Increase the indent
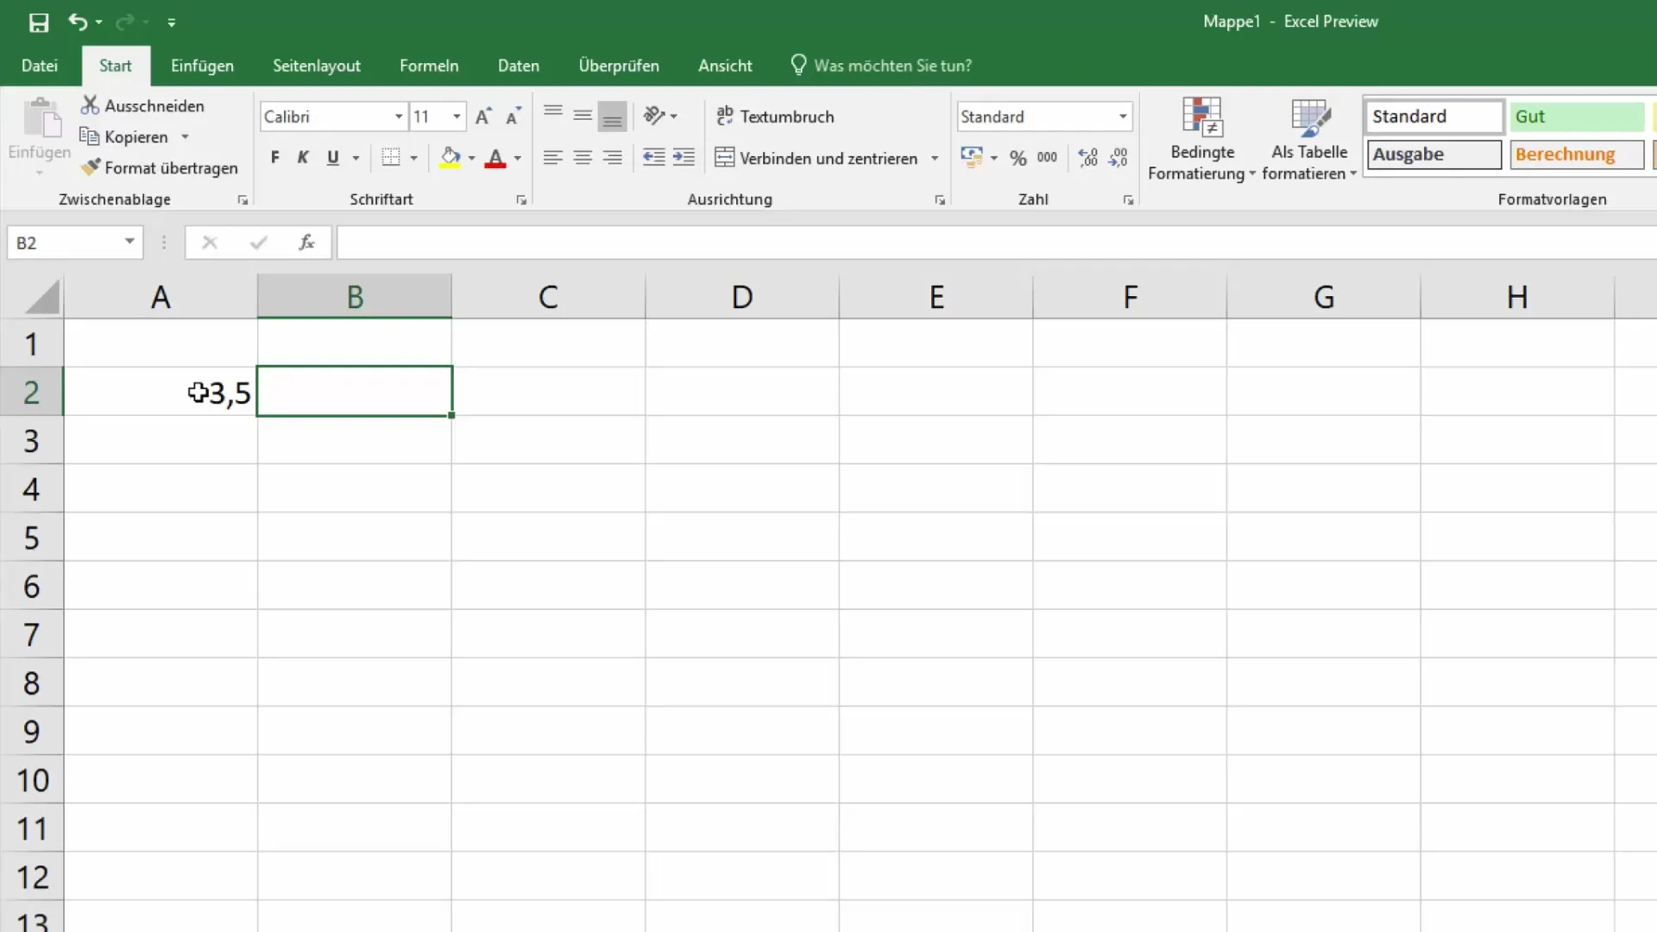 click(684, 158)
